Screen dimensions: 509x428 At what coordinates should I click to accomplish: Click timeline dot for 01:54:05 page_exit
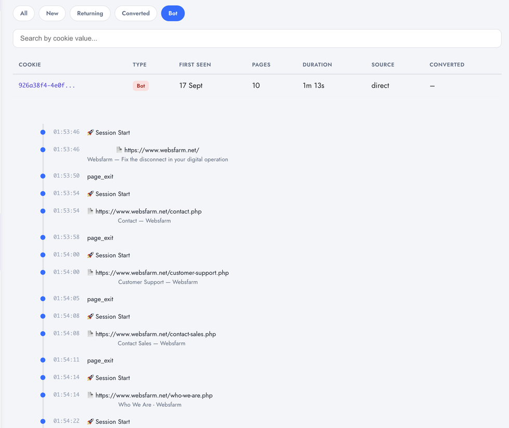[43, 299]
